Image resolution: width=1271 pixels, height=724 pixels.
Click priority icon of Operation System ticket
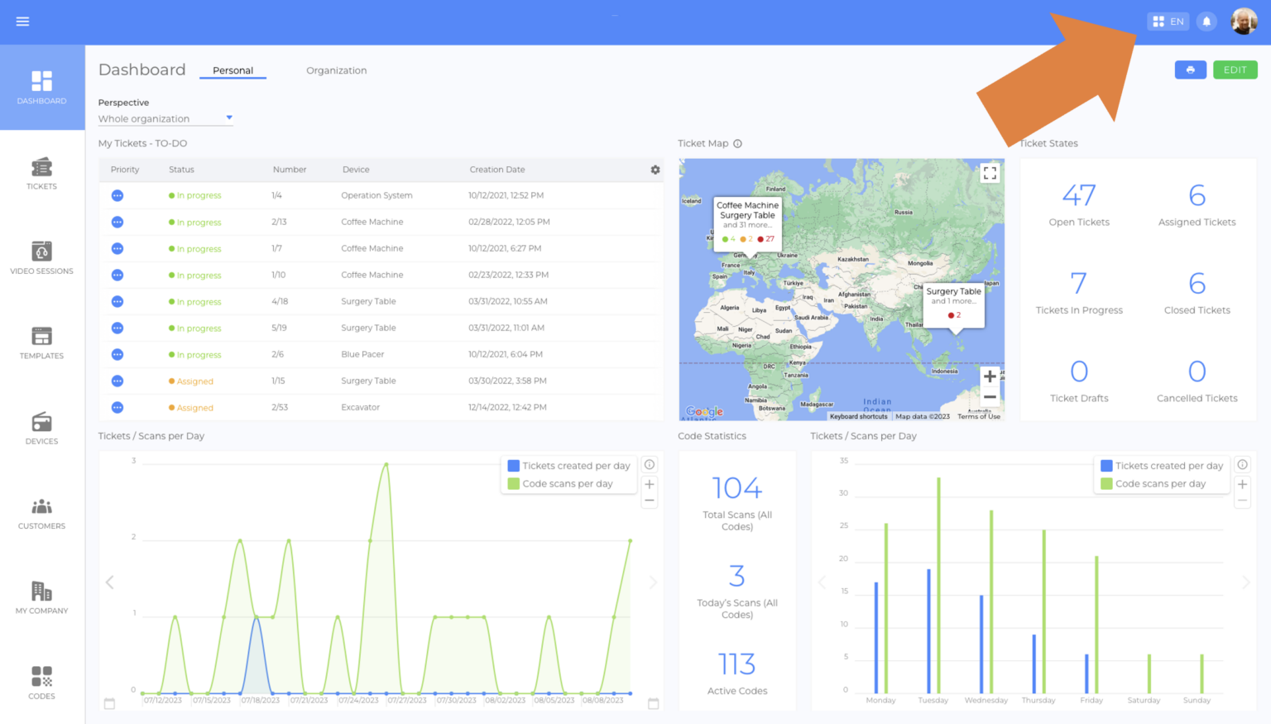[118, 195]
